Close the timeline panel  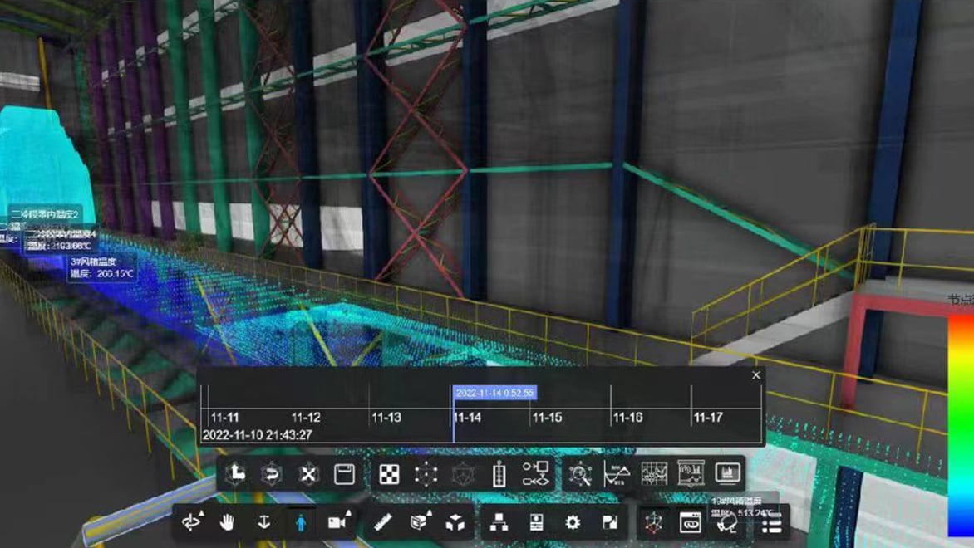pos(755,375)
